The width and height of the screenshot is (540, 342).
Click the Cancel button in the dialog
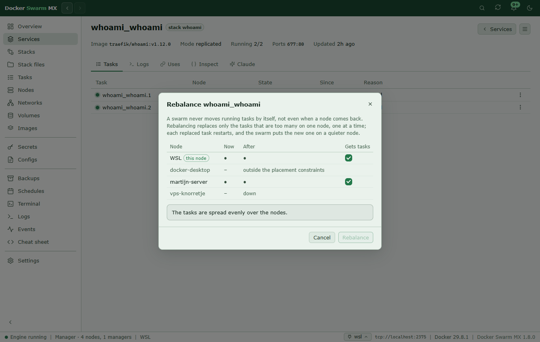[322, 237]
